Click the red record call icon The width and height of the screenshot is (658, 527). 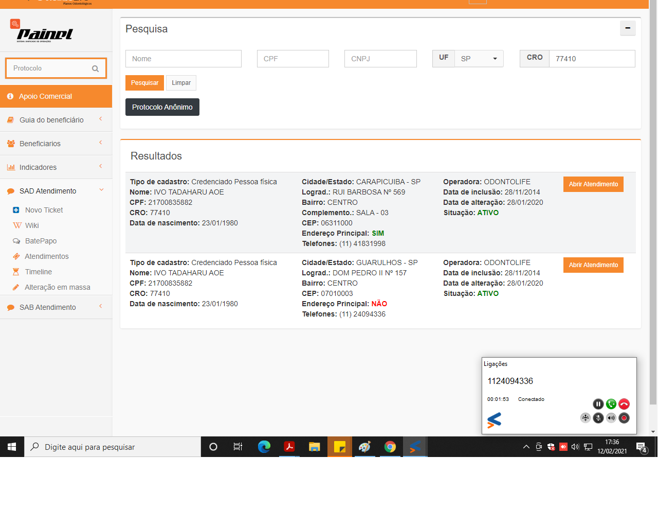(624, 418)
